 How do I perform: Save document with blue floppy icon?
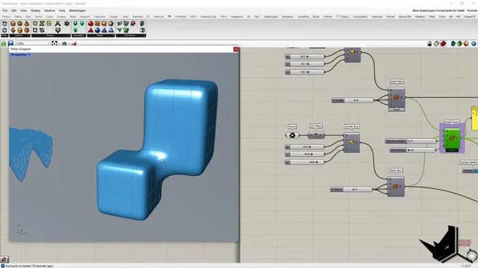pyautogui.click(x=11, y=44)
